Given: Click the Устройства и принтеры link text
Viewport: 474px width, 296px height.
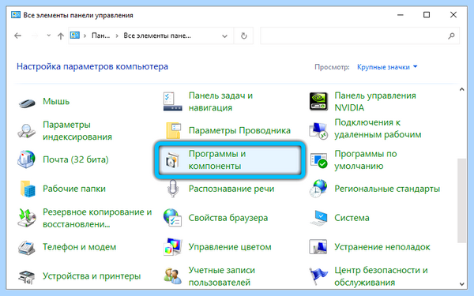Looking at the screenshot, I should click(x=92, y=276).
